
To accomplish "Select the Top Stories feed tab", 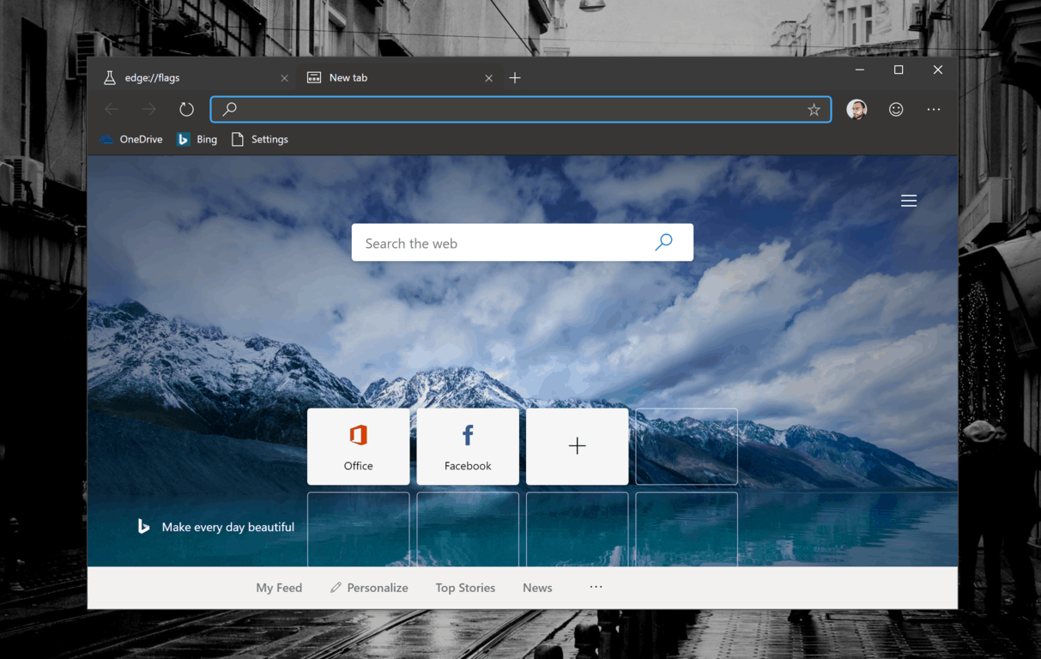I will 465,588.
